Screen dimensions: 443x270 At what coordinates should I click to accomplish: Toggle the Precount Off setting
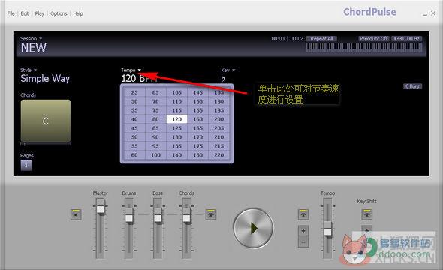point(374,39)
